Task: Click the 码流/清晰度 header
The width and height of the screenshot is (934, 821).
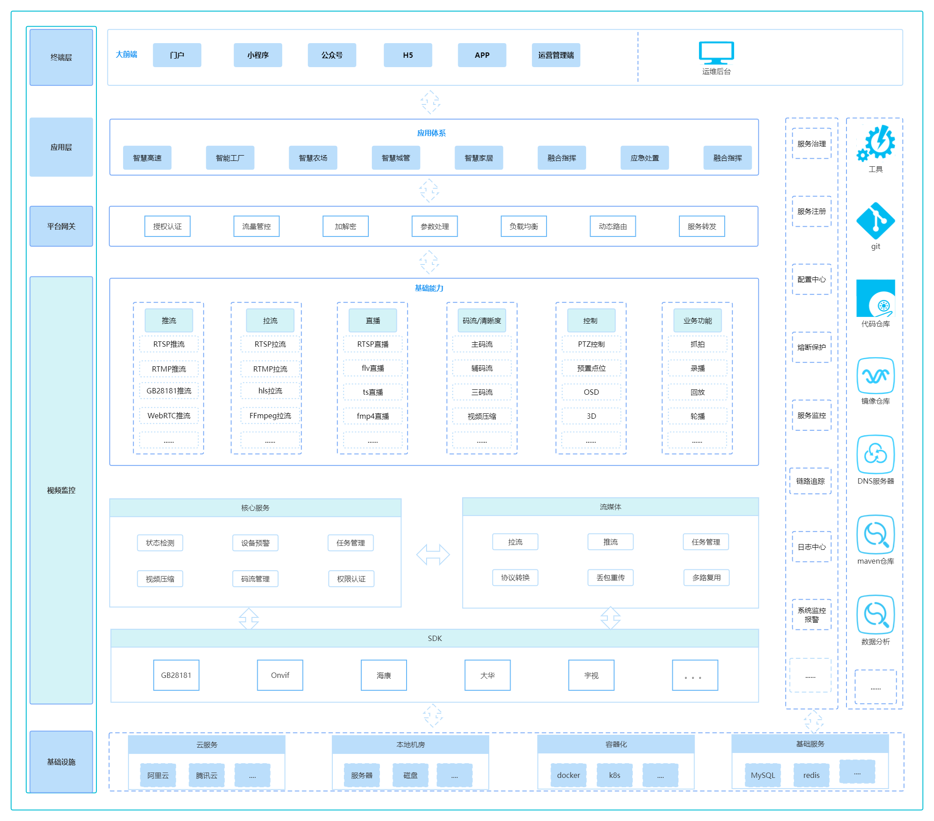Action: (482, 320)
